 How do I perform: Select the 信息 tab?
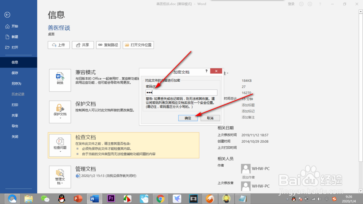point(19,62)
